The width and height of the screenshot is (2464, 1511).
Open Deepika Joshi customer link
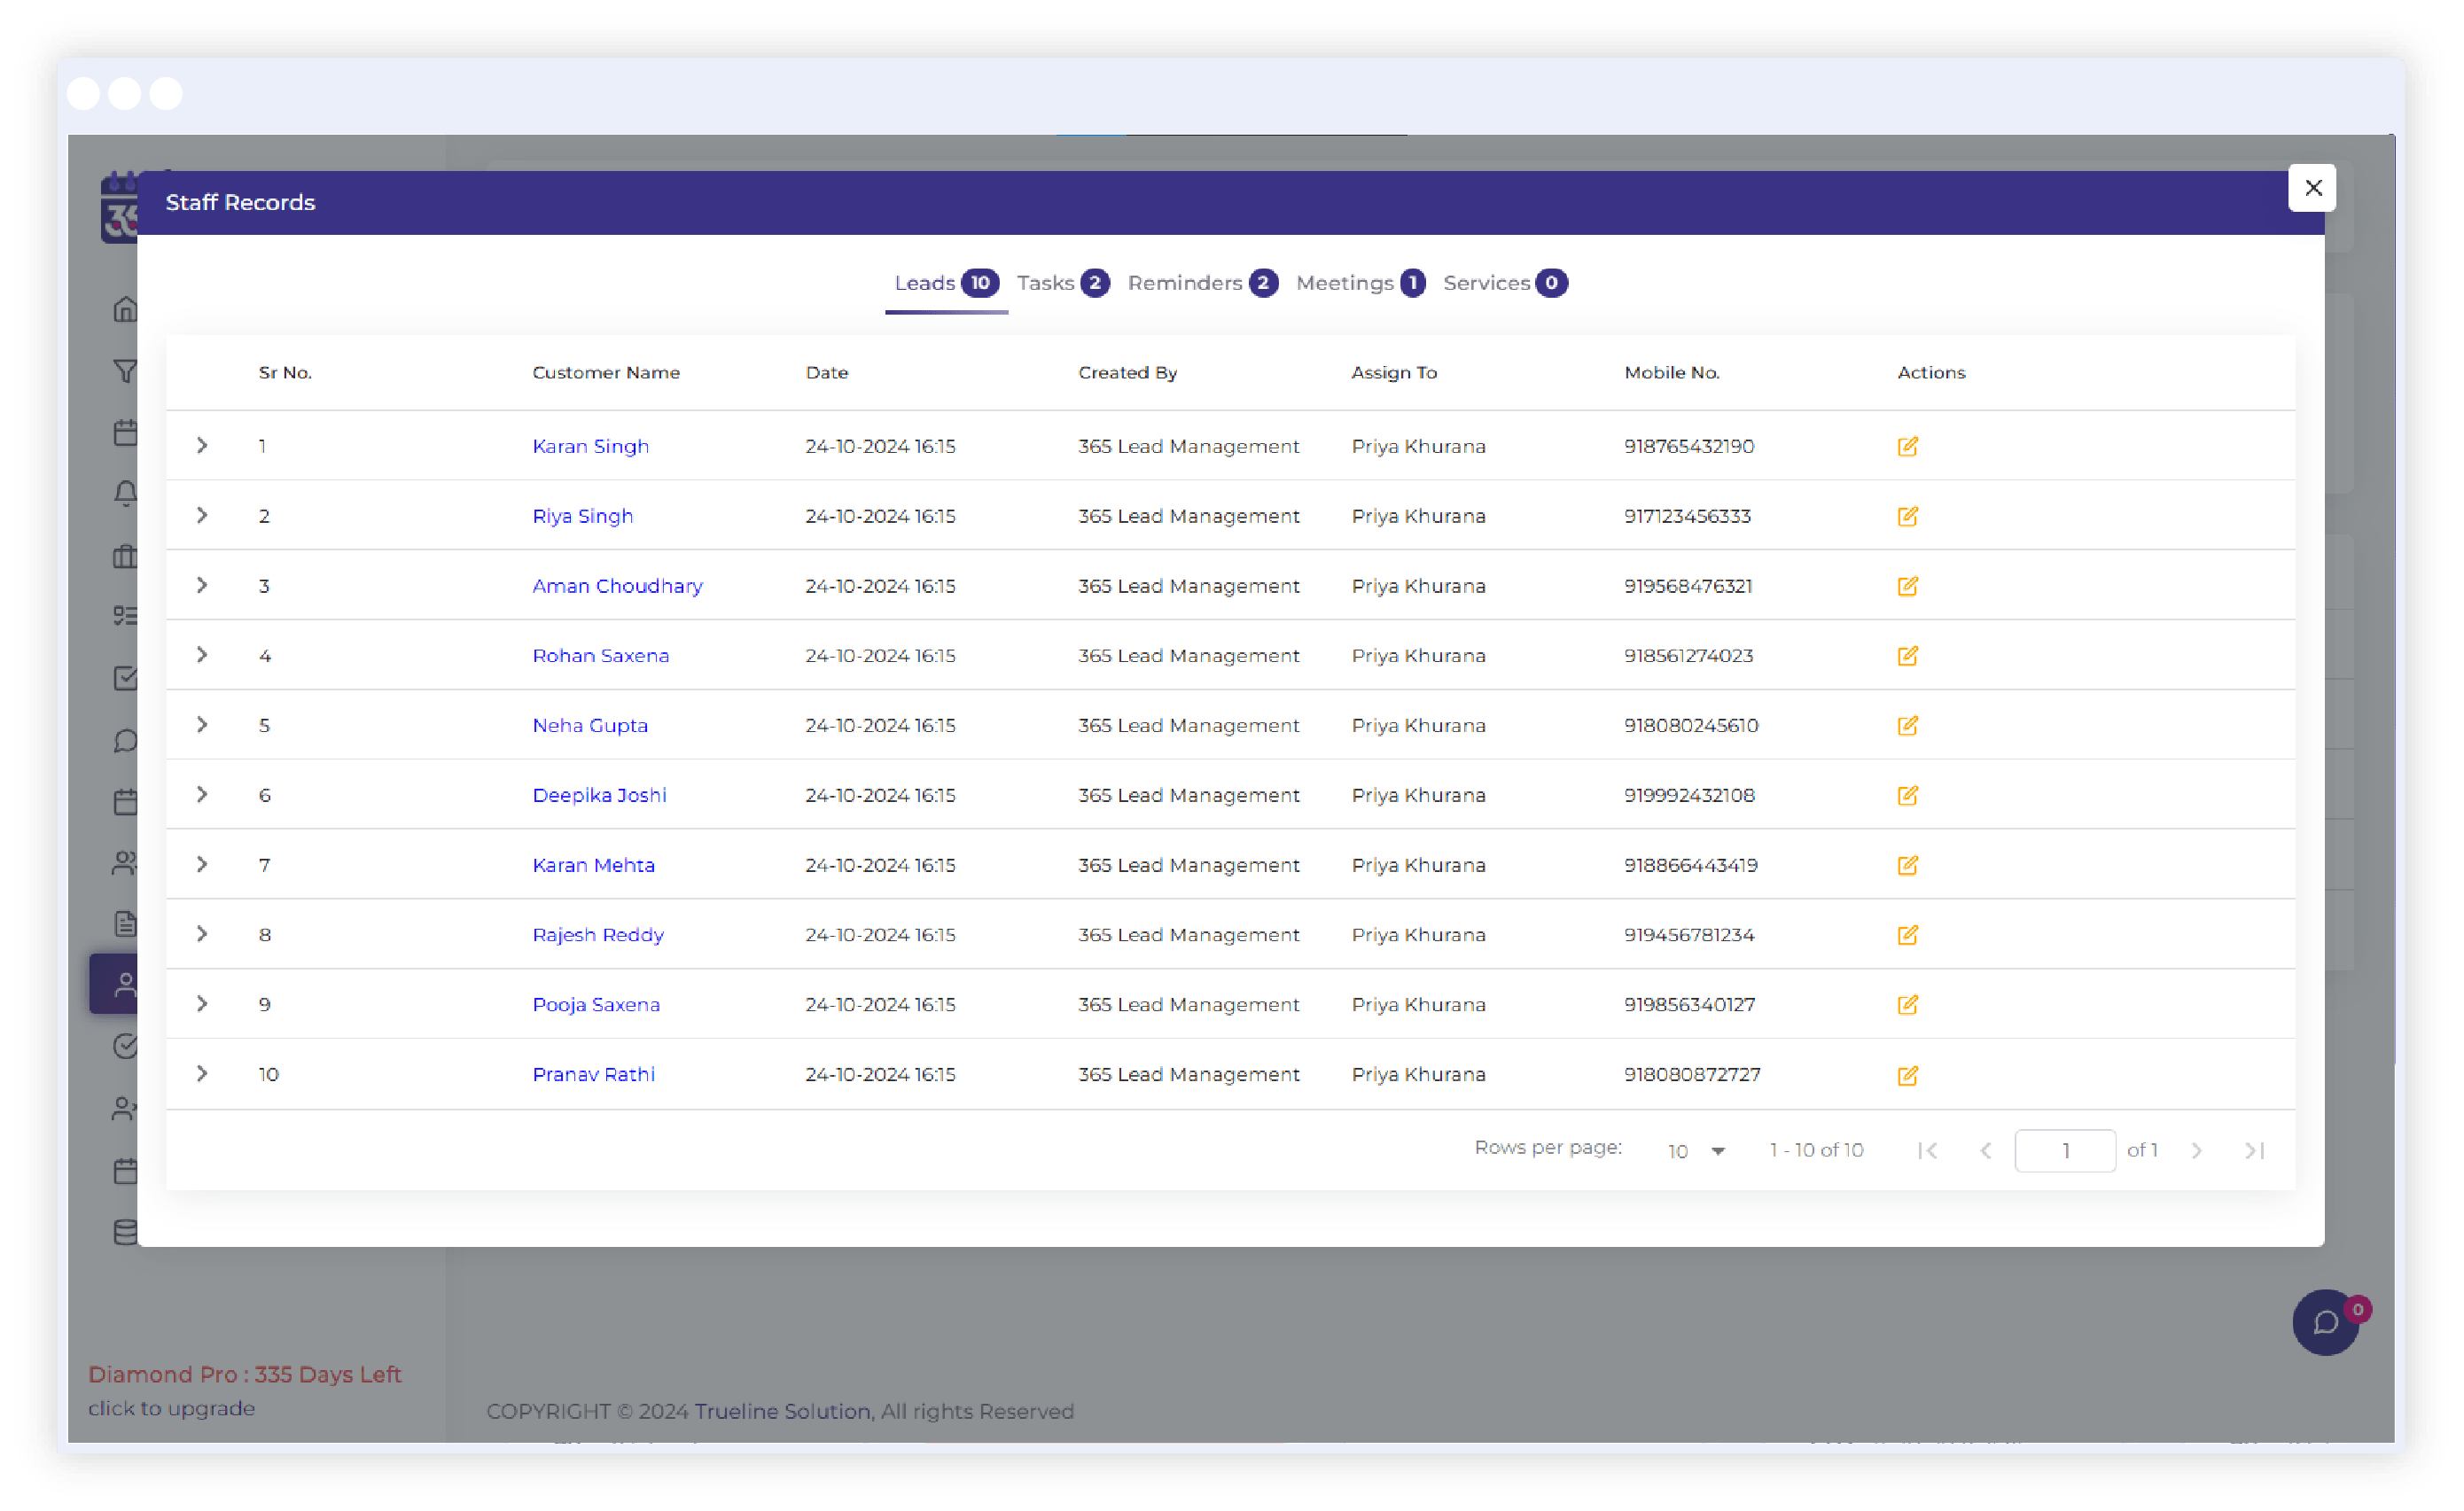(599, 795)
